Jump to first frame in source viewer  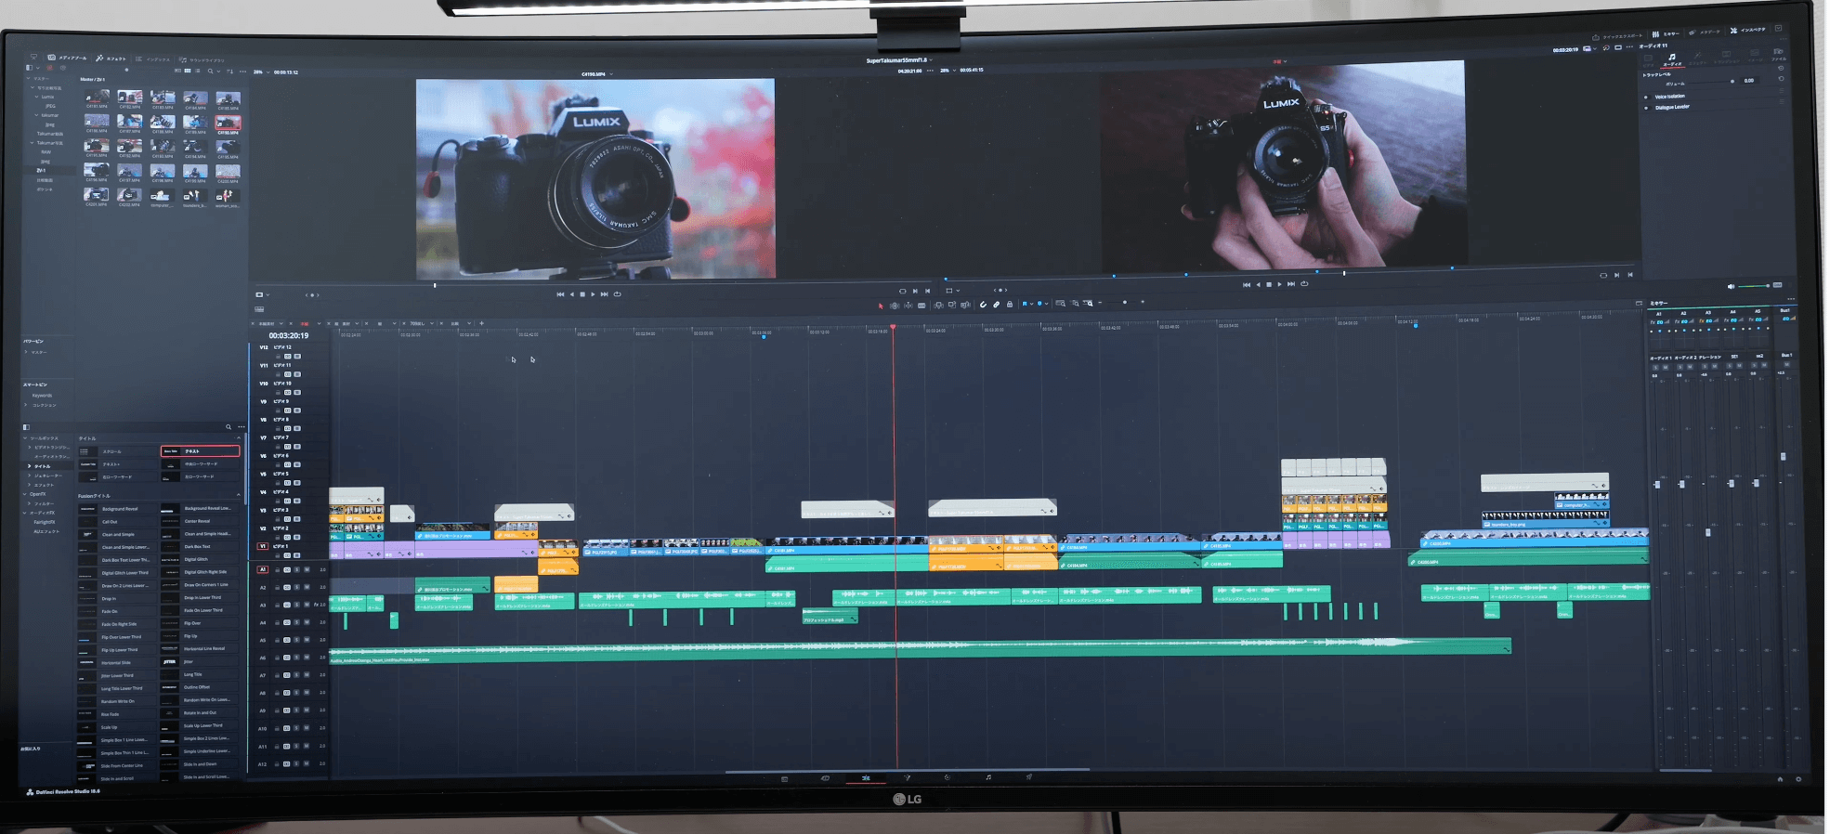click(x=560, y=294)
